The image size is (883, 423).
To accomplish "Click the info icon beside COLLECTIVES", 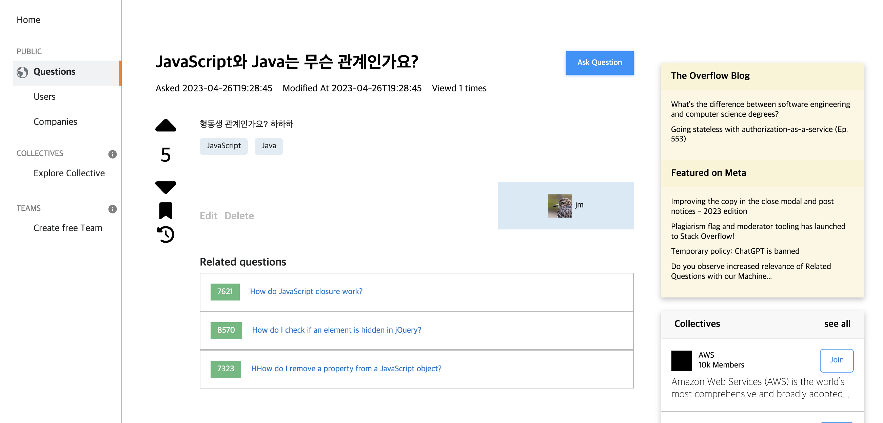I will pyautogui.click(x=113, y=154).
